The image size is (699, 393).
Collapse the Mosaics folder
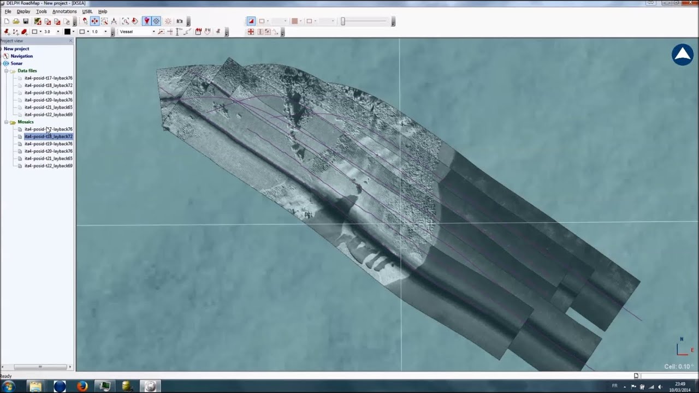[x=6, y=122]
